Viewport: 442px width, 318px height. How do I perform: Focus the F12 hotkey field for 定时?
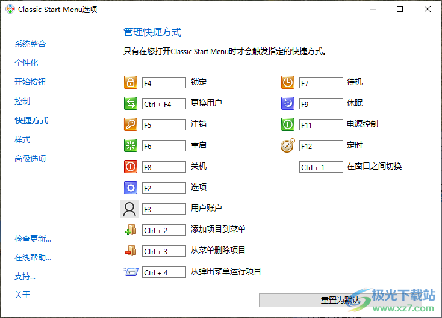(321, 145)
